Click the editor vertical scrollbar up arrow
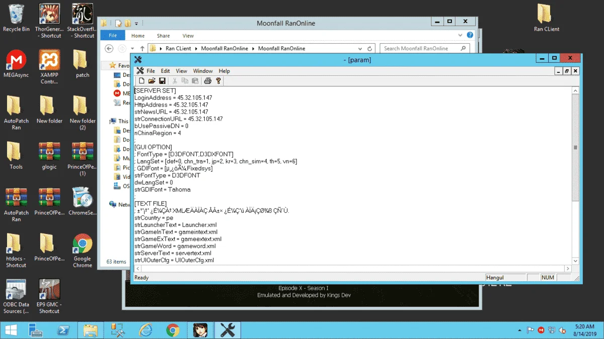Screen dimensions: 604x339 [575, 90]
